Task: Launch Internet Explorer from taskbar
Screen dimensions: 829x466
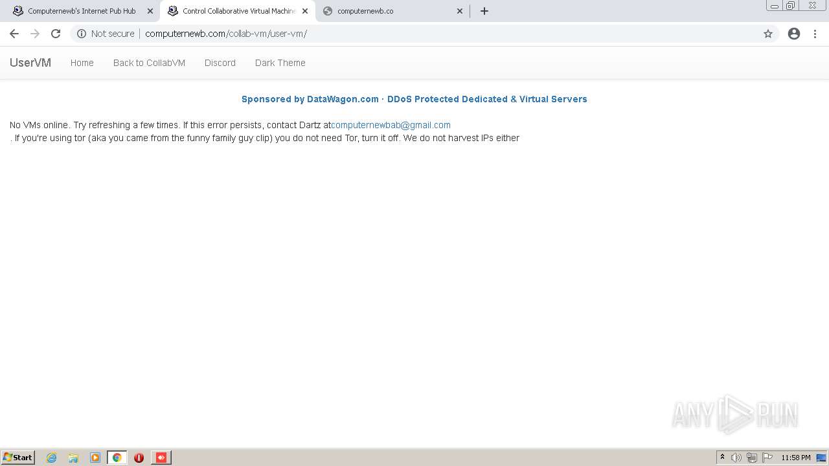Action: pos(52,458)
